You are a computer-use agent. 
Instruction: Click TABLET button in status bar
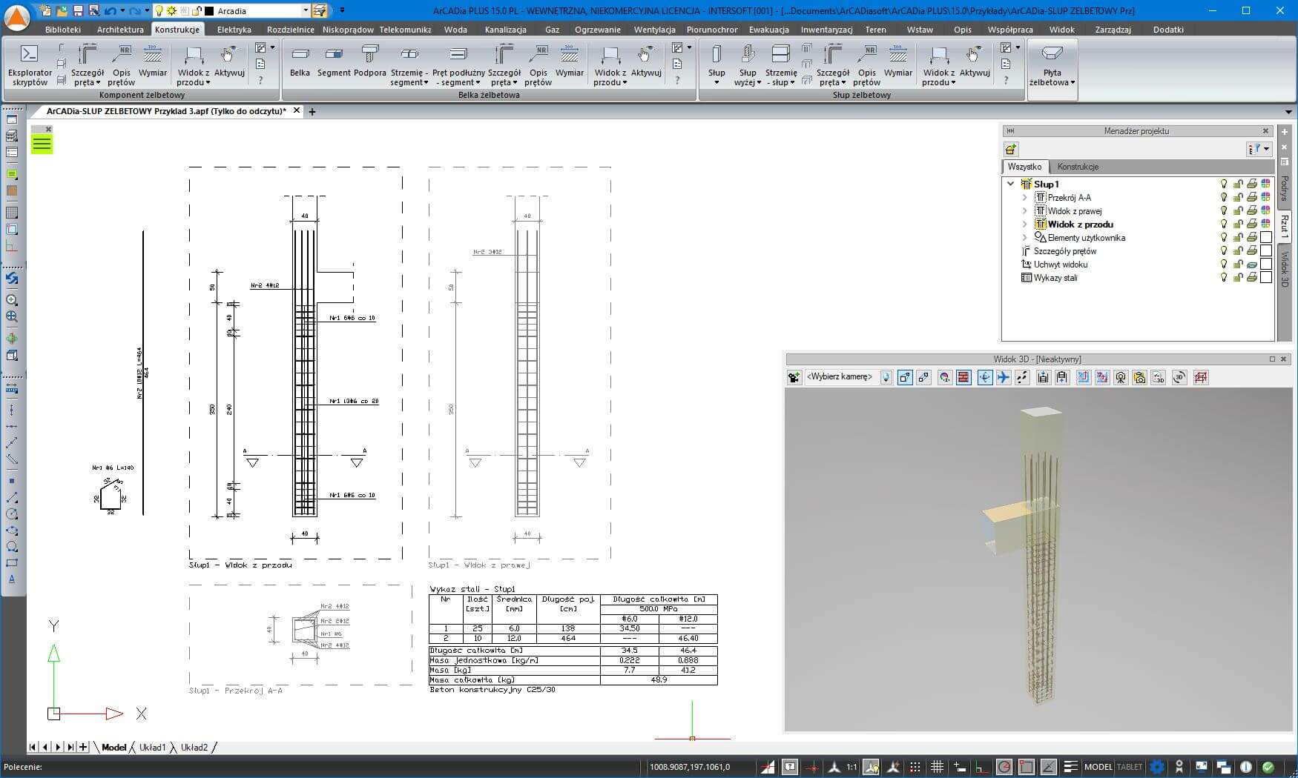(x=1130, y=767)
